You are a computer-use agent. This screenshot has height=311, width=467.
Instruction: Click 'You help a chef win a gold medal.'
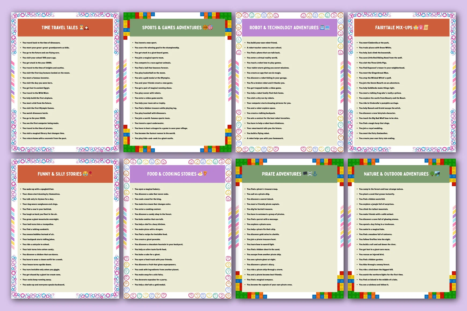tap(150, 285)
